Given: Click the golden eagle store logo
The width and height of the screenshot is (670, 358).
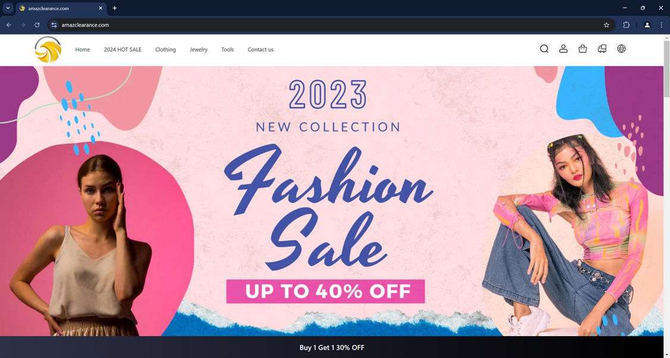Looking at the screenshot, I should (48, 49).
